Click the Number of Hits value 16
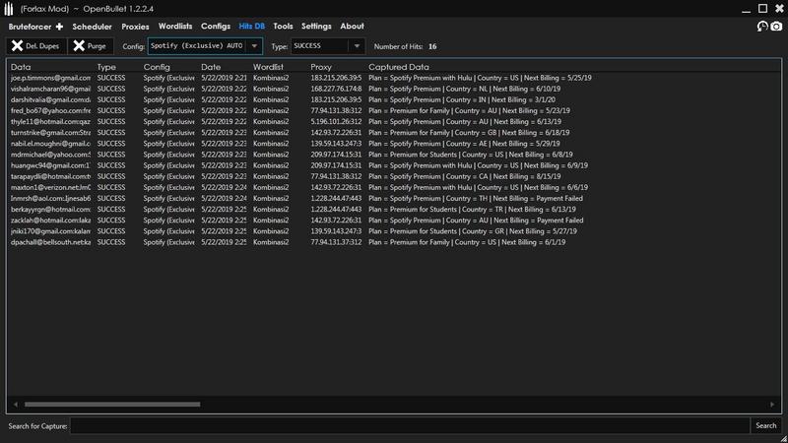Screen dimensions: 788x443 432,46
